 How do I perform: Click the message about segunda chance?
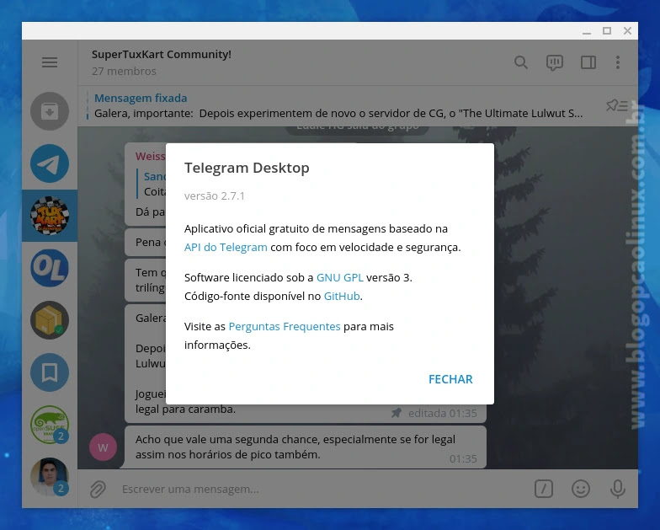pyautogui.click(x=306, y=447)
